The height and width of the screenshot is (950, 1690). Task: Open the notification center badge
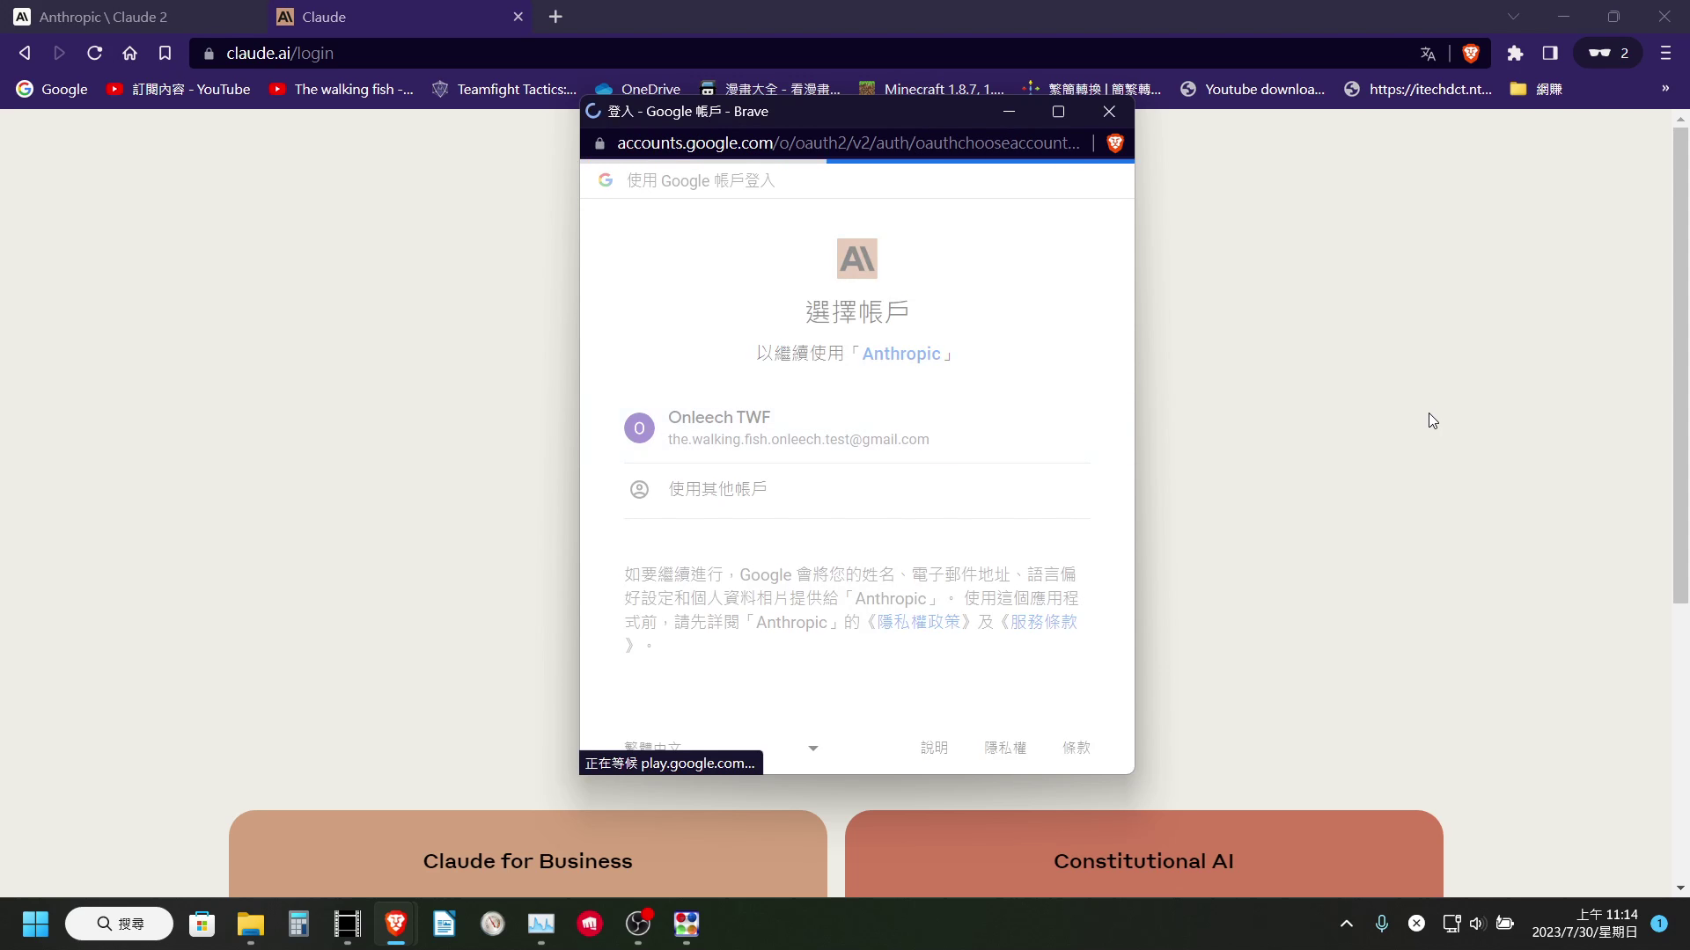pyautogui.click(x=1659, y=924)
